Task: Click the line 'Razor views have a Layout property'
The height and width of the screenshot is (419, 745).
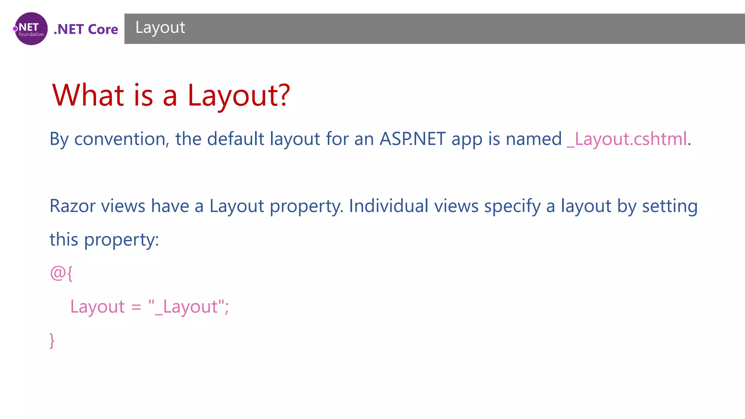Action: coord(374,206)
